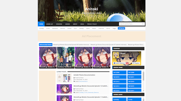Click the search magnifier icon
The height and width of the screenshot is (101, 181).
pyautogui.click(x=143, y=24)
